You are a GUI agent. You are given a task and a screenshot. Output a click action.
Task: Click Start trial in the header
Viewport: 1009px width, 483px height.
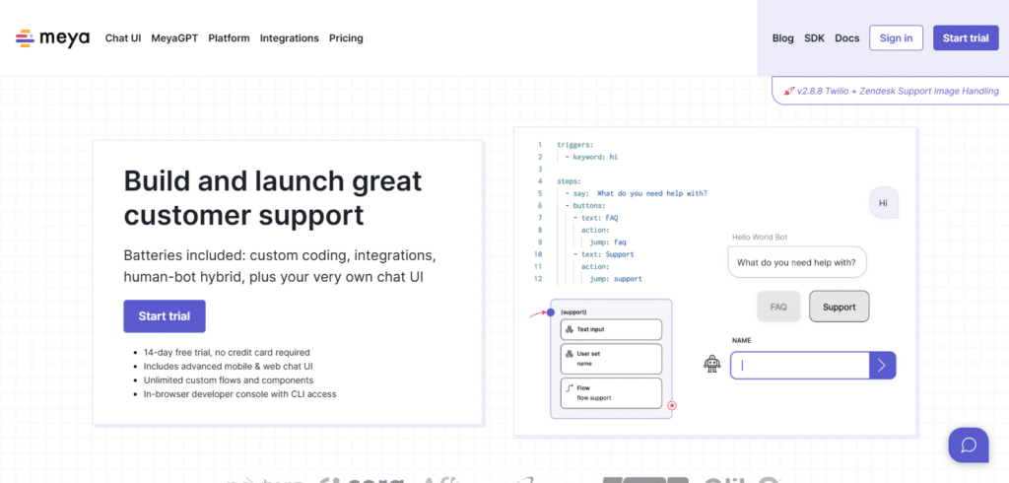[x=966, y=38]
